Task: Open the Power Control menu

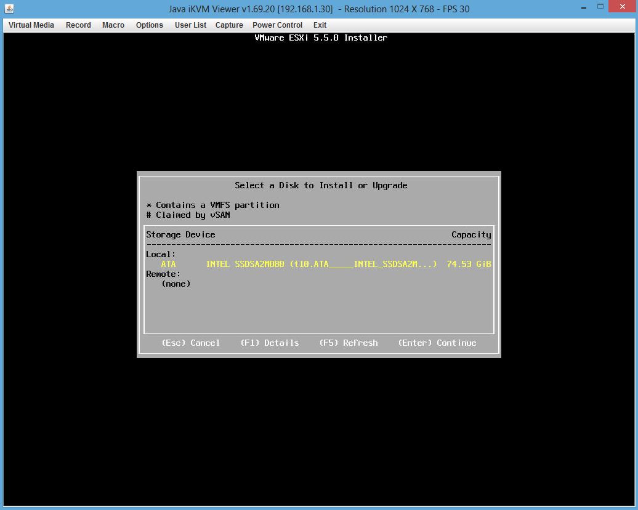Action: click(x=277, y=25)
